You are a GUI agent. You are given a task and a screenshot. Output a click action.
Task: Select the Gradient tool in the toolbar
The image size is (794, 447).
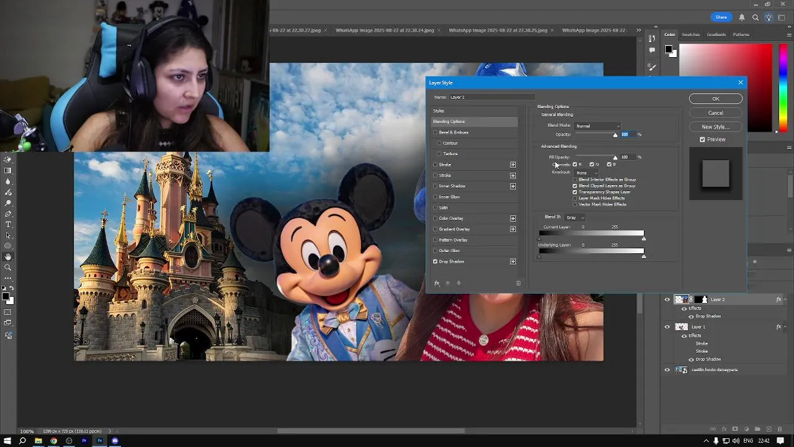(x=8, y=170)
